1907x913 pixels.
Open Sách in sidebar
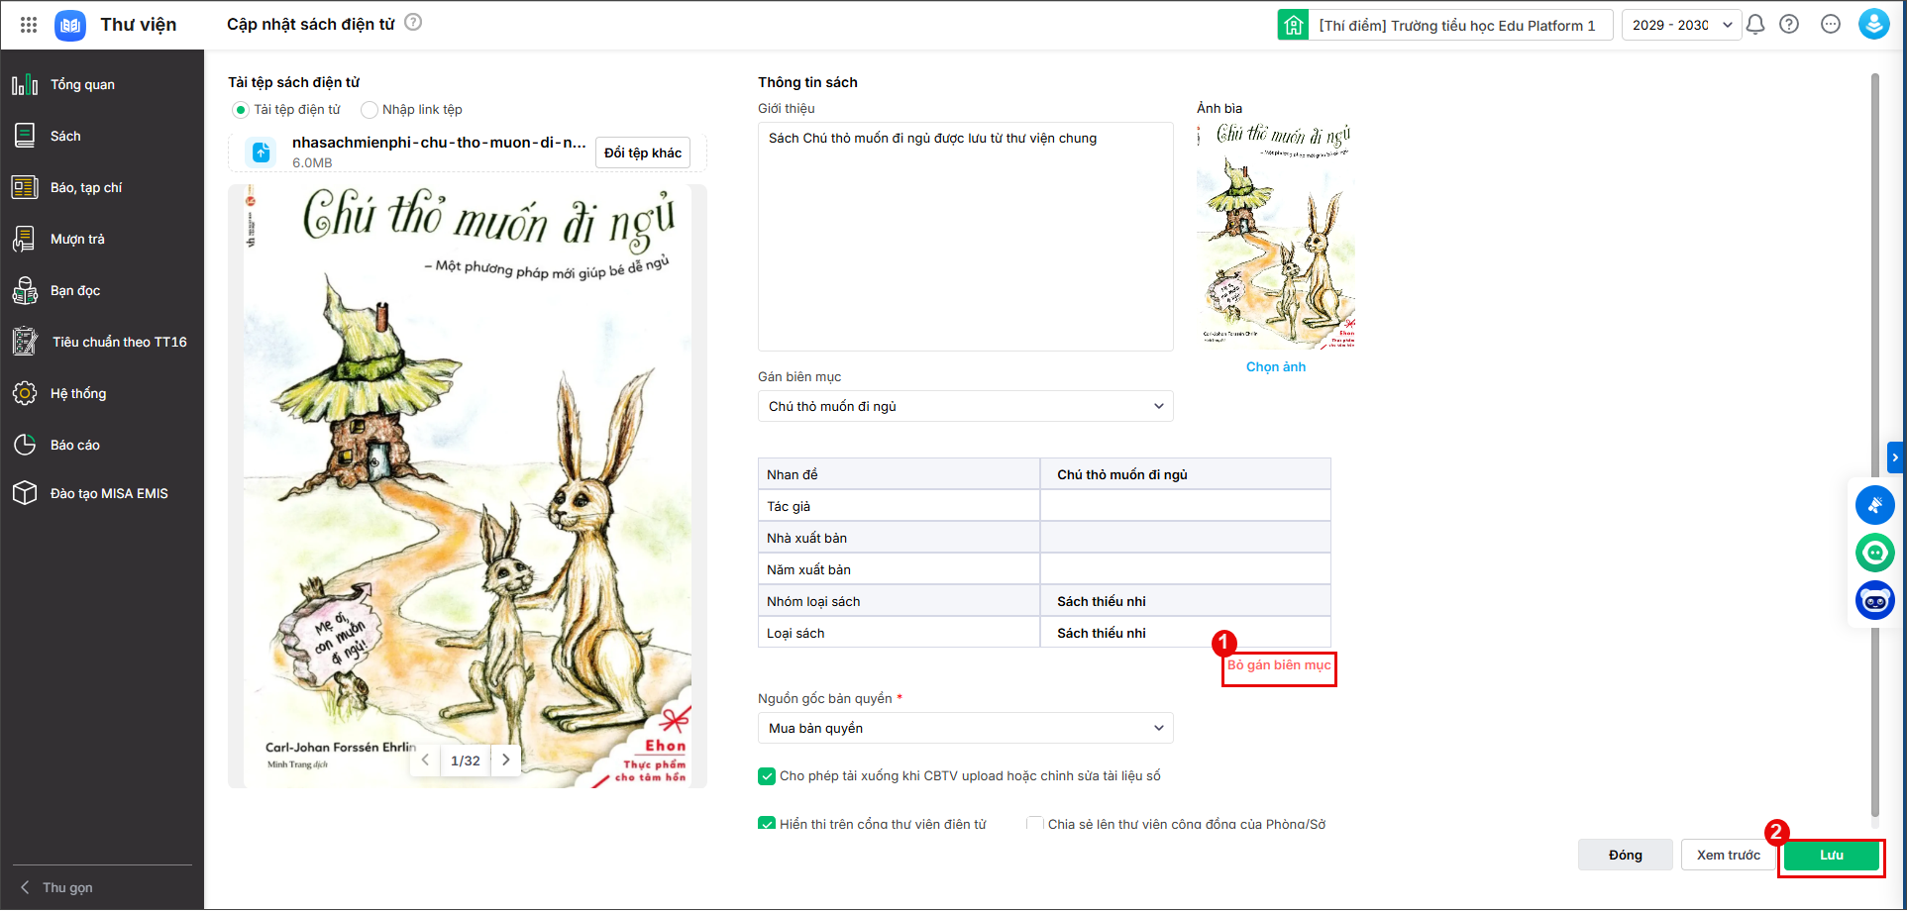click(102, 136)
